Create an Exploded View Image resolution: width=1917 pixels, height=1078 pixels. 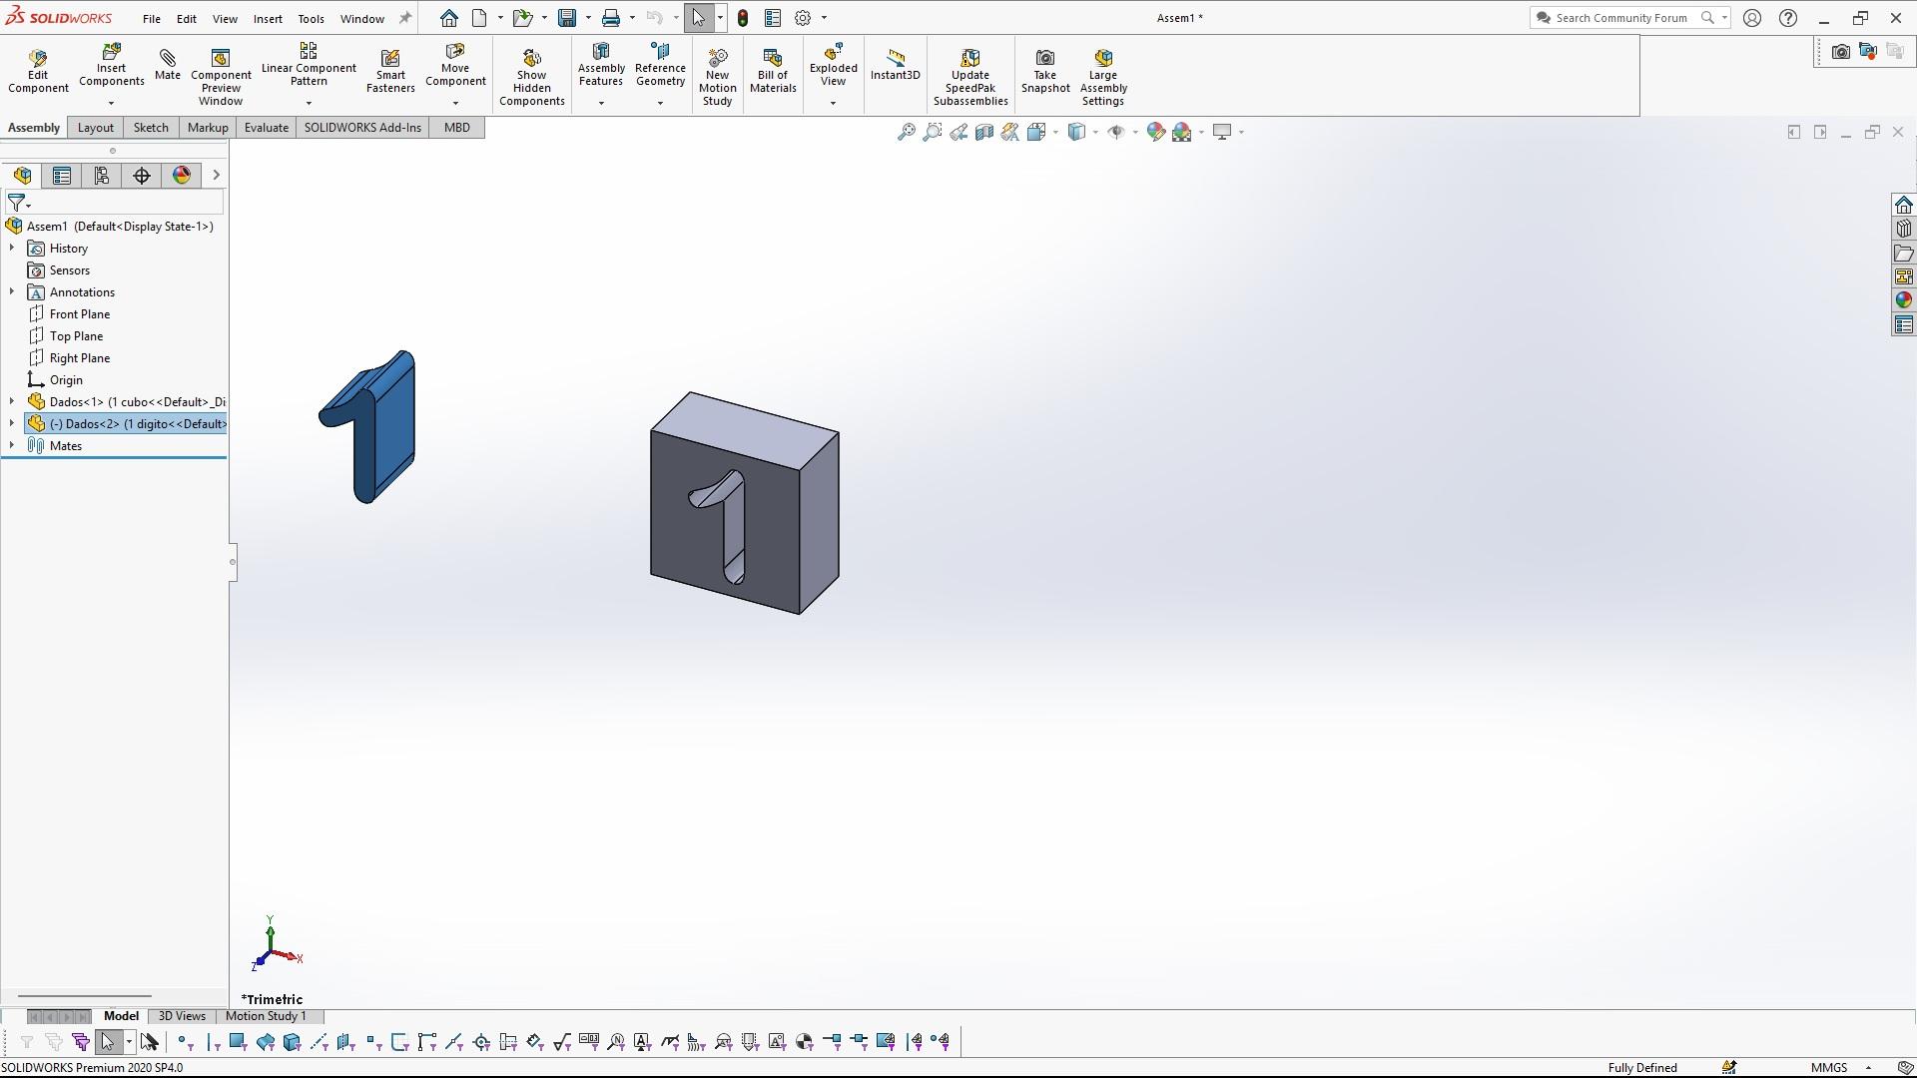pos(833,66)
